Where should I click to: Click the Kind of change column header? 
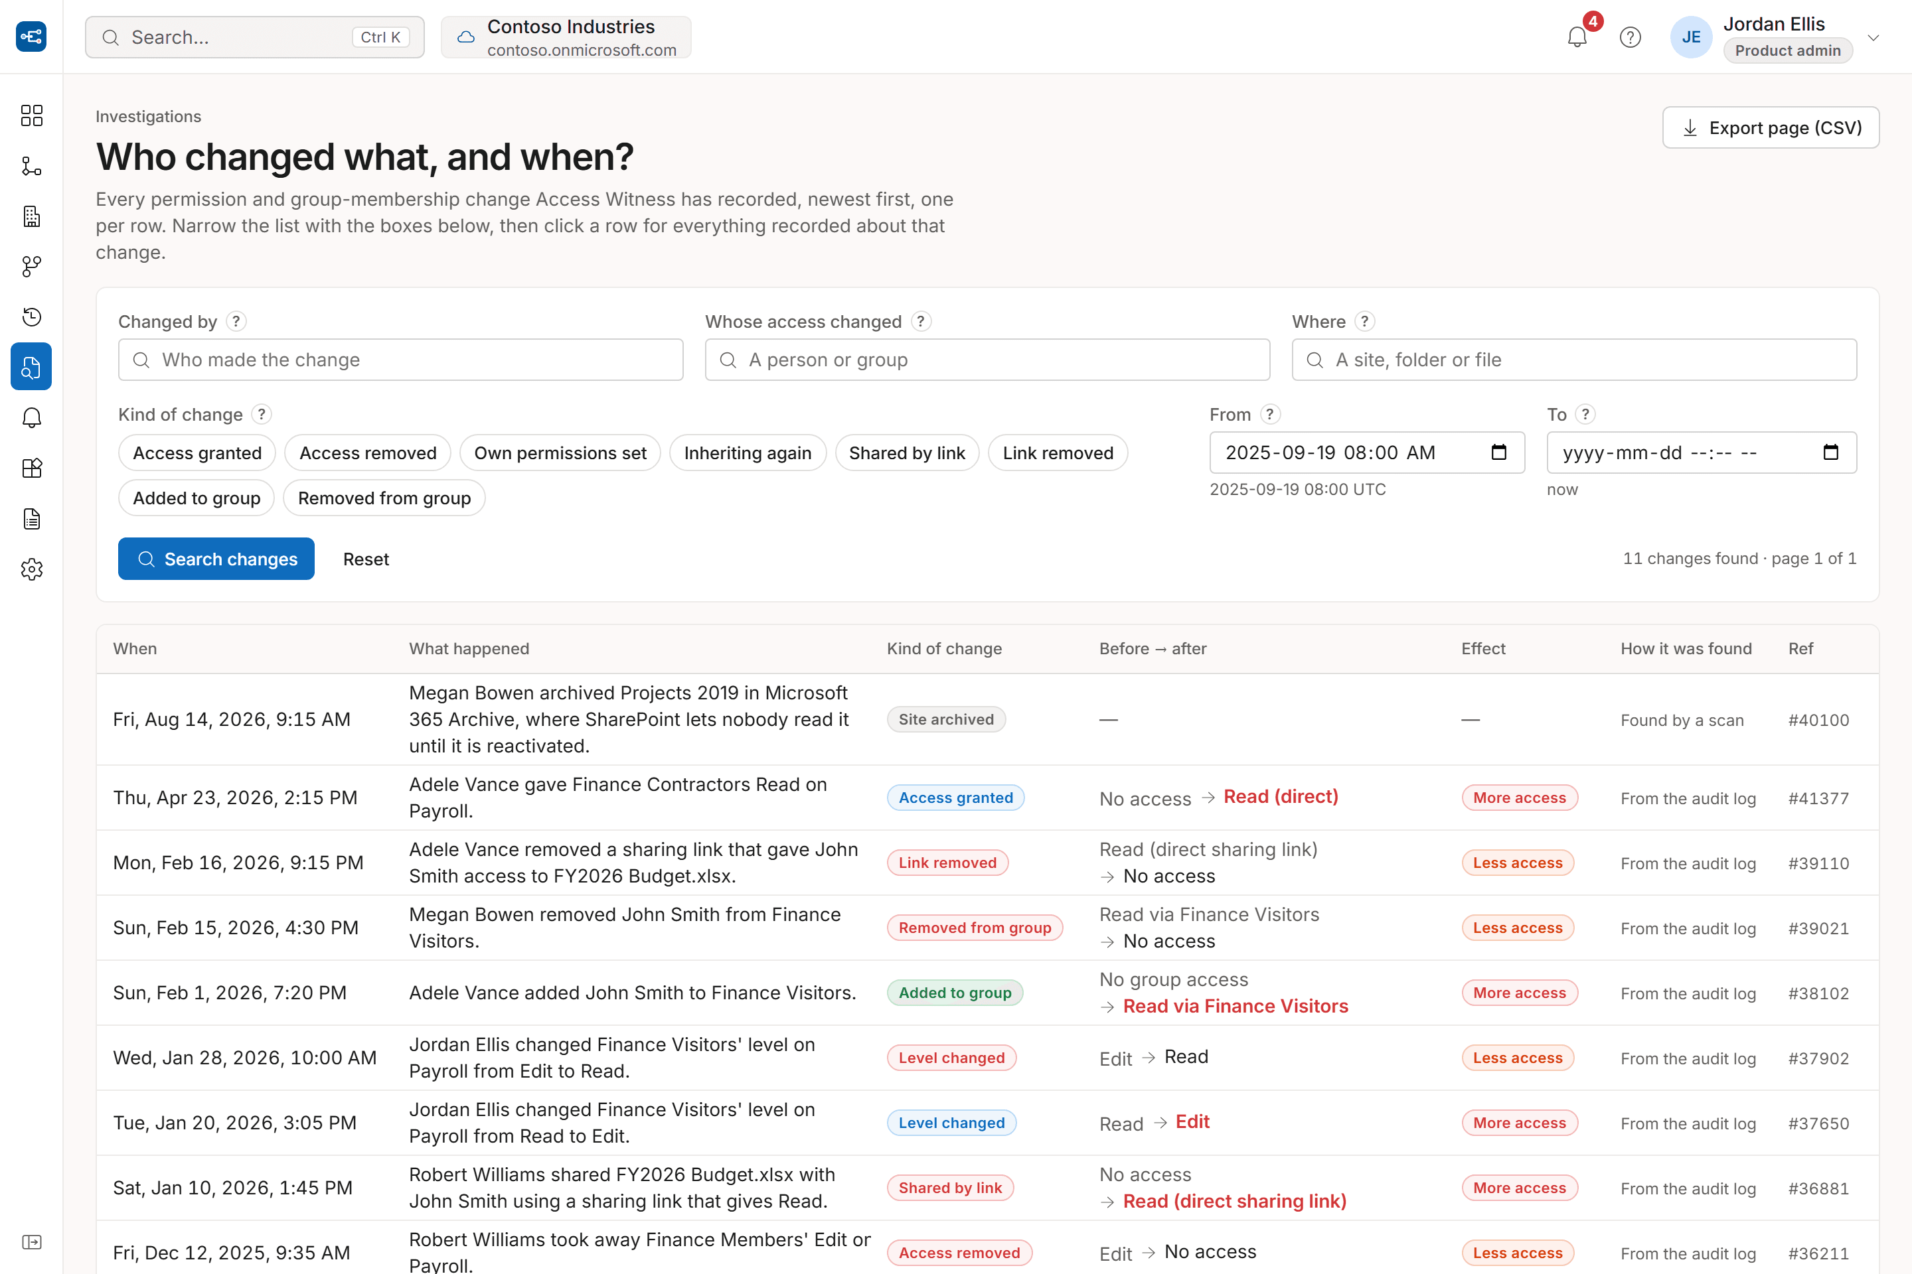tap(944, 648)
